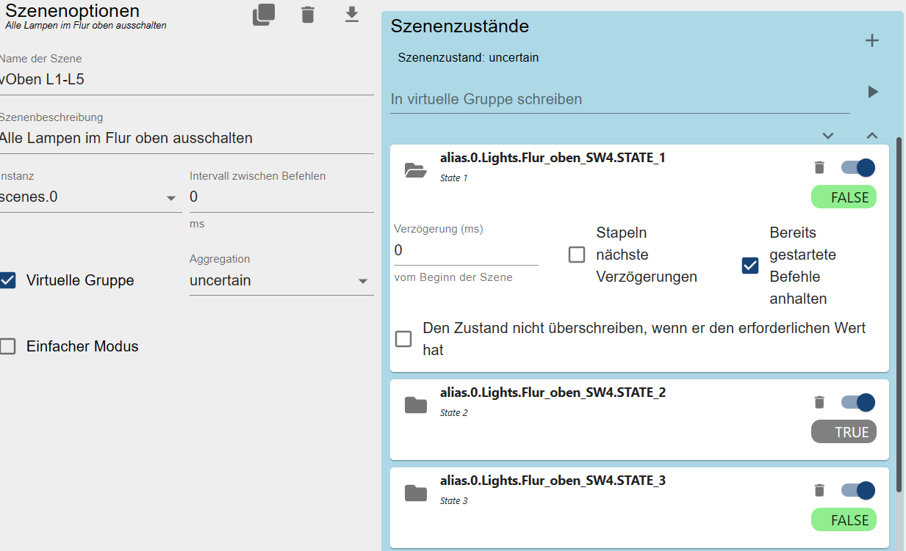Image resolution: width=906 pixels, height=551 pixels.
Task: Click the Szenenbeschreibung text field
Action: (187, 138)
